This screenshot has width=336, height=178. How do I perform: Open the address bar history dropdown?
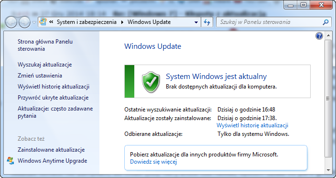(196, 22)
